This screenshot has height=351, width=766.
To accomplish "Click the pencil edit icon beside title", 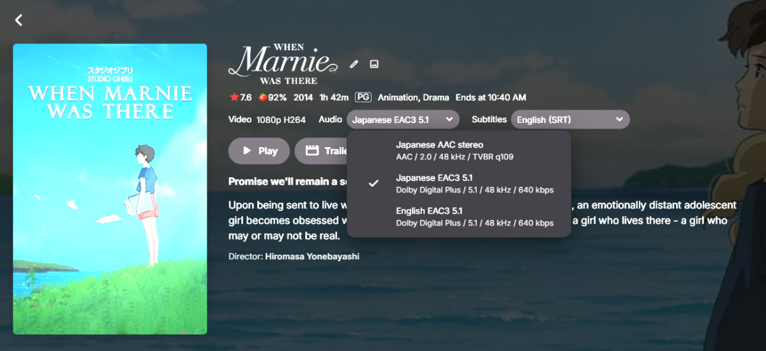I will coord(354,64).
